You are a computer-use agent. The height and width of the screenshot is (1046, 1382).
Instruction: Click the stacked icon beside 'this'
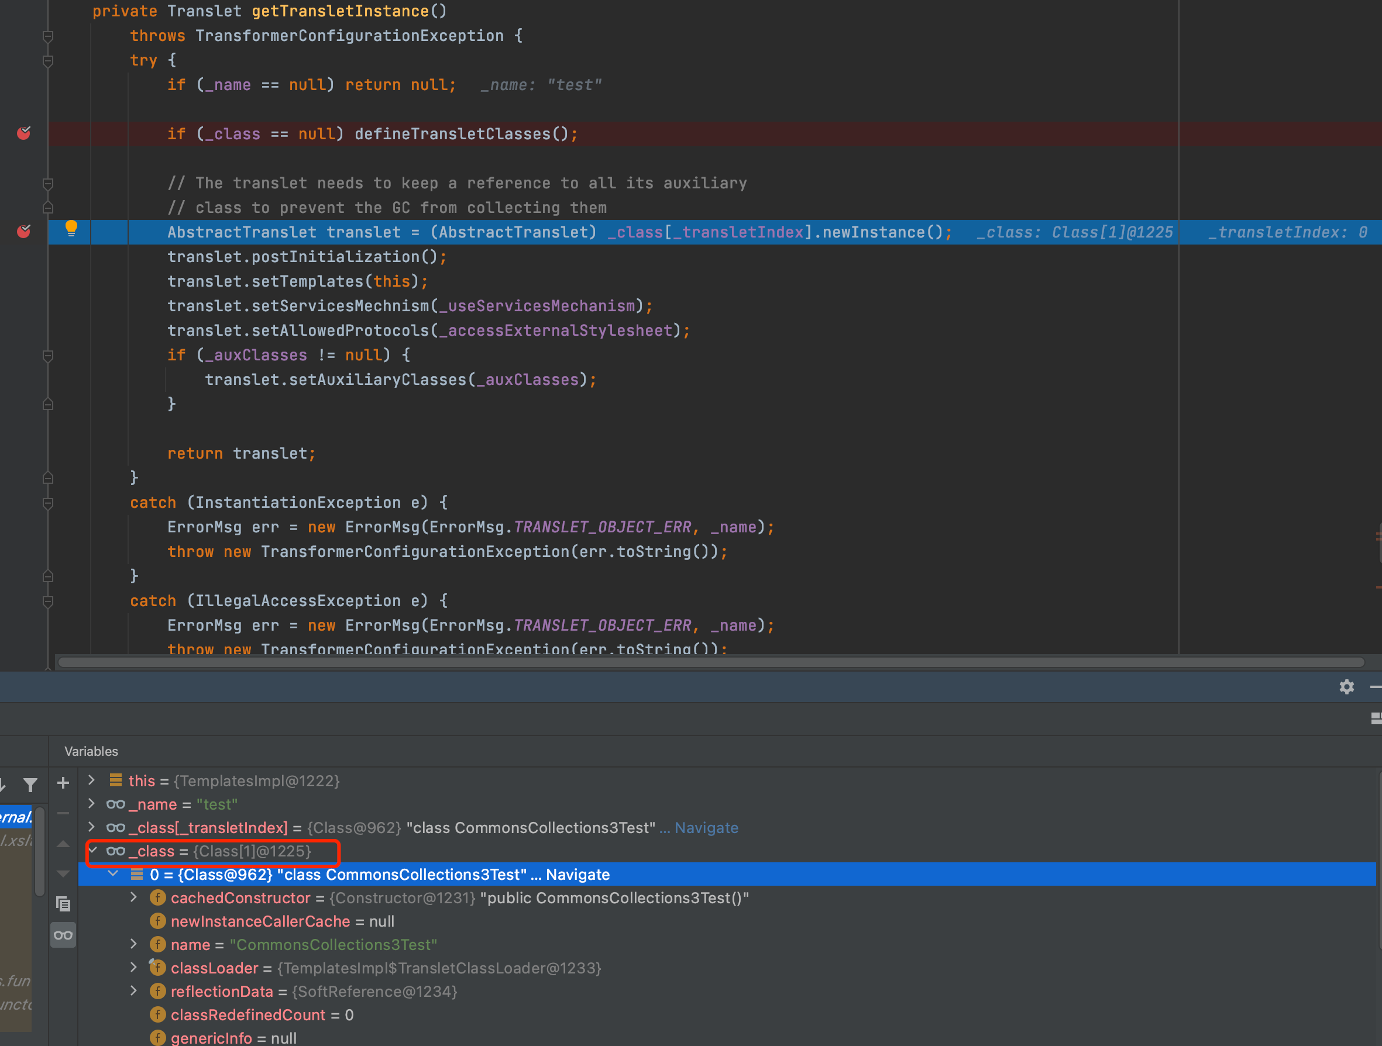[116, 780]
